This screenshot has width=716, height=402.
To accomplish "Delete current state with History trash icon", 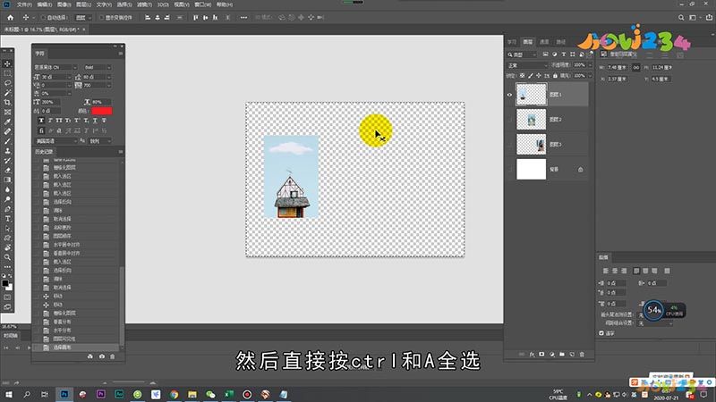I will click(113, 356).
